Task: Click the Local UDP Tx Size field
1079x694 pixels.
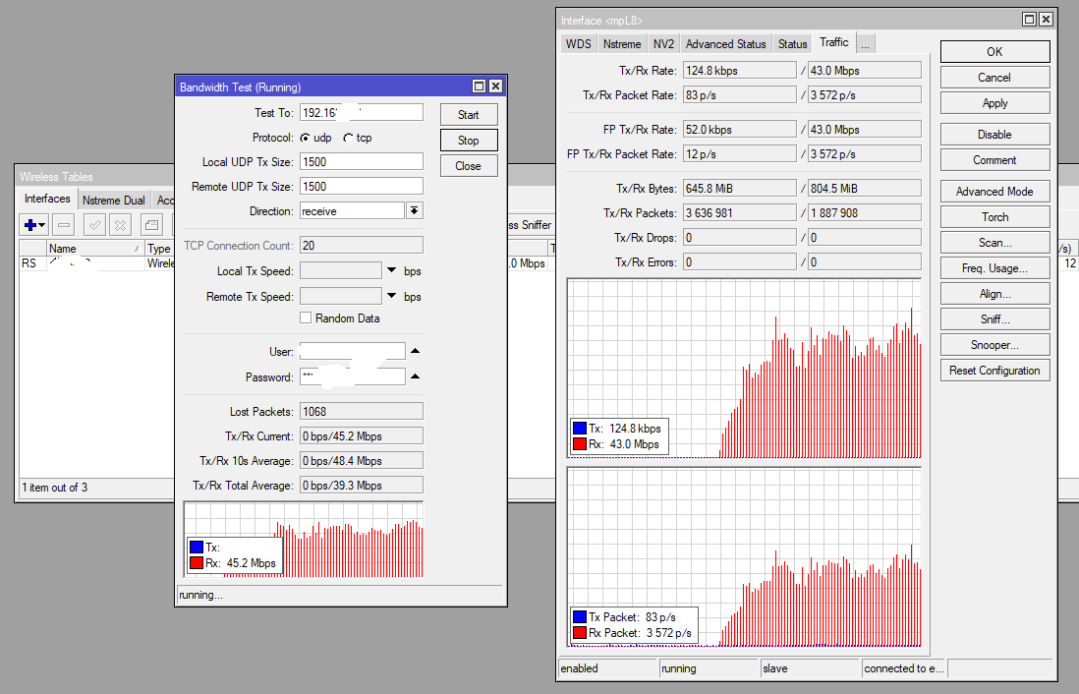Action: (x=361, y=161)
